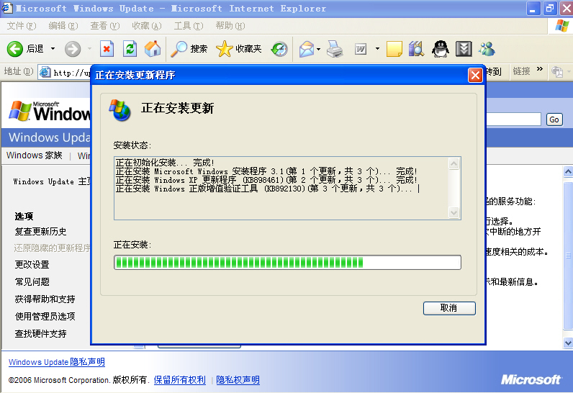Open Mail icon dropdown arrow
The width and height of the screenshot is (573, 393).
click(x=319, y=49)
